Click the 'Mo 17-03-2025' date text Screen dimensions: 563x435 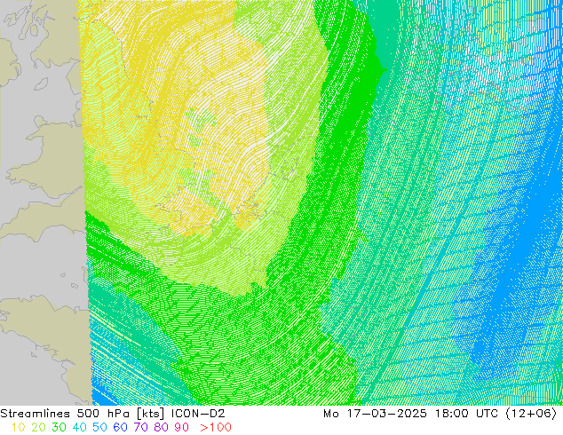[375, 414]
